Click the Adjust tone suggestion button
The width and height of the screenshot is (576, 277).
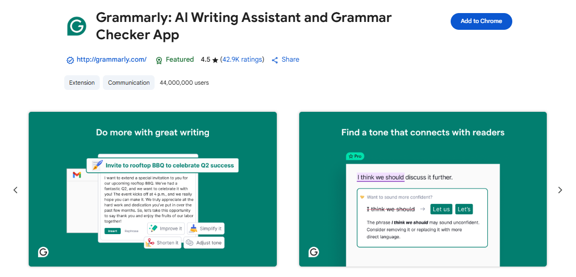204,243
